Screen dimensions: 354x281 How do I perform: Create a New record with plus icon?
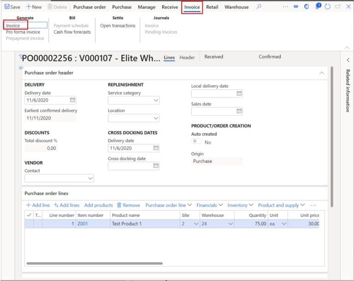tap(34, 7)
